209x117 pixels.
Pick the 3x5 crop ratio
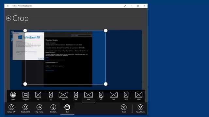tap(51, 96)
